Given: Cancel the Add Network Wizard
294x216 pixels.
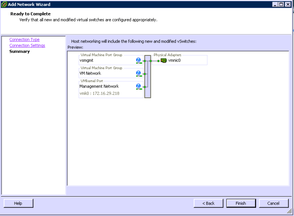Looking at the screenshot, I should (x=273, y=203).
